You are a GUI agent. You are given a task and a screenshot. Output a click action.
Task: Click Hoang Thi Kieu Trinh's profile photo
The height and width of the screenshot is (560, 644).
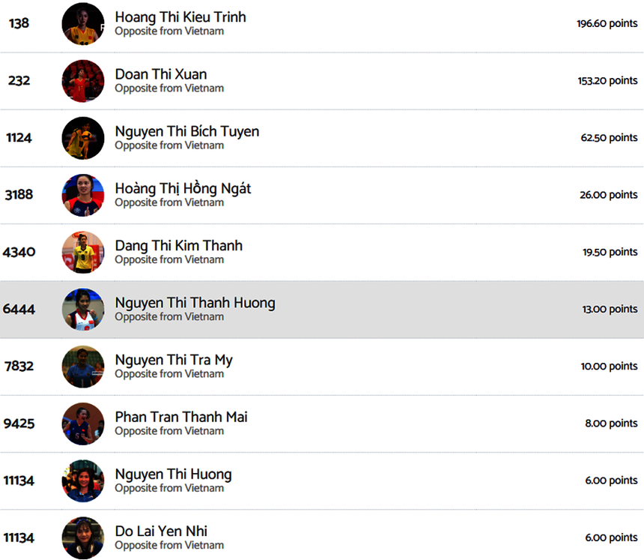pos(83,24)
